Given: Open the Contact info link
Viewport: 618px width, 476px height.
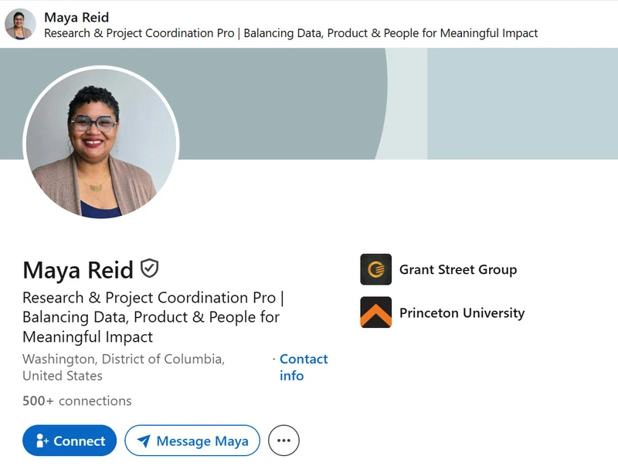Looking at the screenshot, I should pyautogui.click(x=304, y=367).
